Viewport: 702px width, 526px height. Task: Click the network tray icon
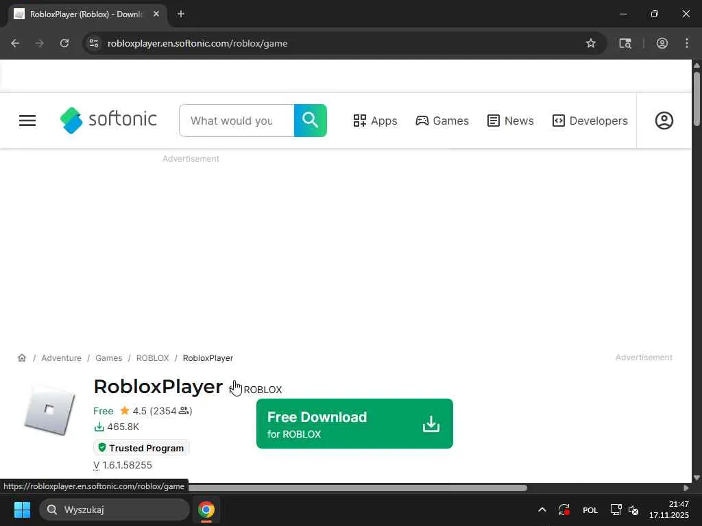(x=616, y=510)
